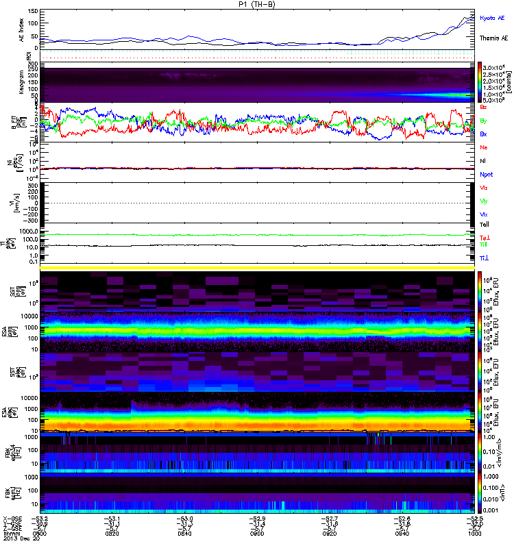The width and height of the screenshot is (514, 548).
Task: Click the 0940 time tick label
Action: (402, 534)
